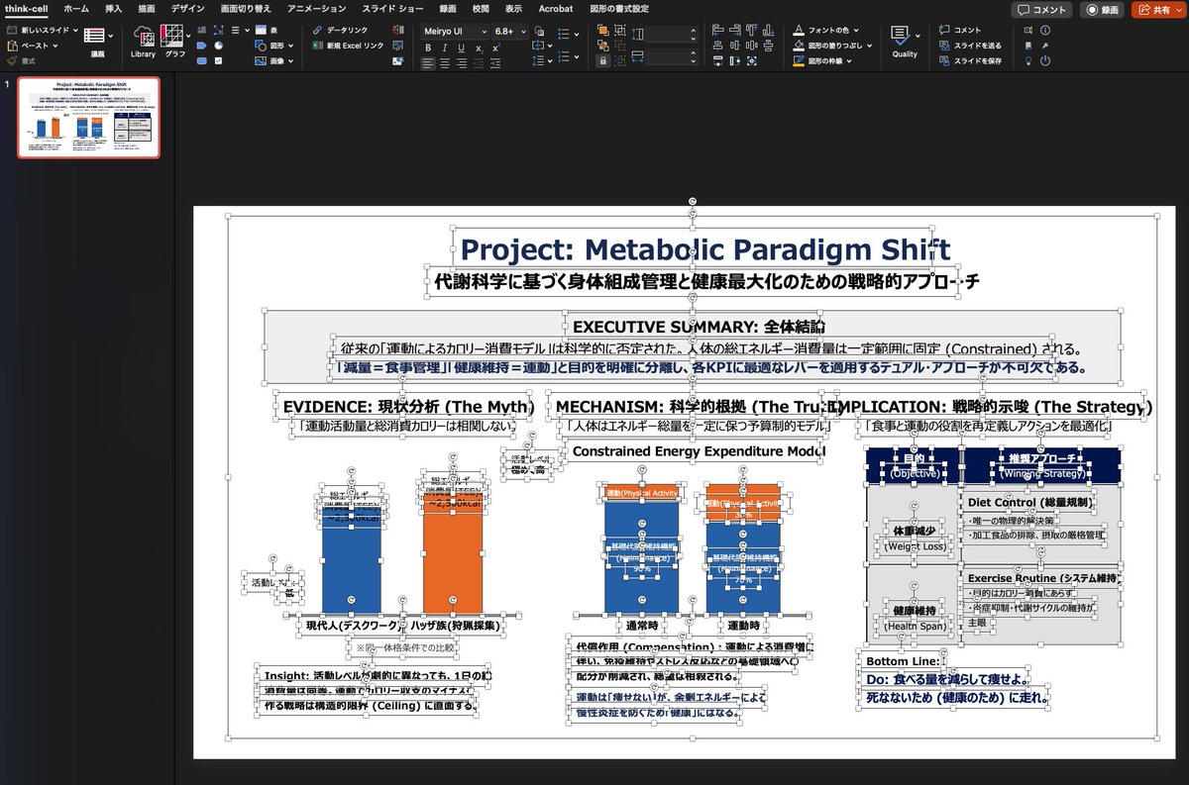This screenshot has width=1189, height=785.
Task: Switch to the ホーム tab
Action: pyautogui.click(x=76, y=8)
